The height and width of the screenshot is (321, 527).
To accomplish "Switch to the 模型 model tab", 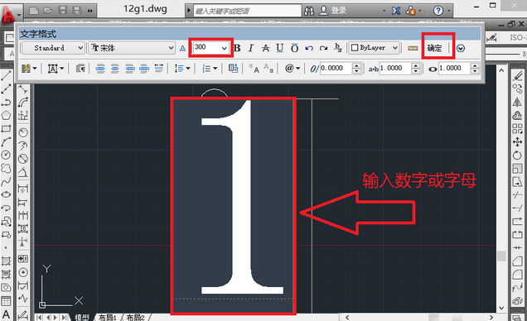I will pyautogui.click(x=81, y=317).
